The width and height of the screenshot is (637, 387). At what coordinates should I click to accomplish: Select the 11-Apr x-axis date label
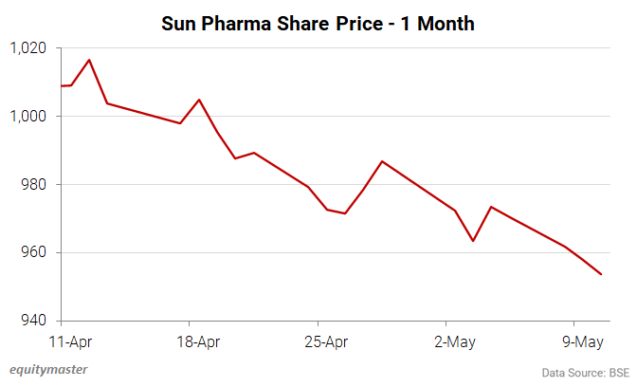(70, 341)
